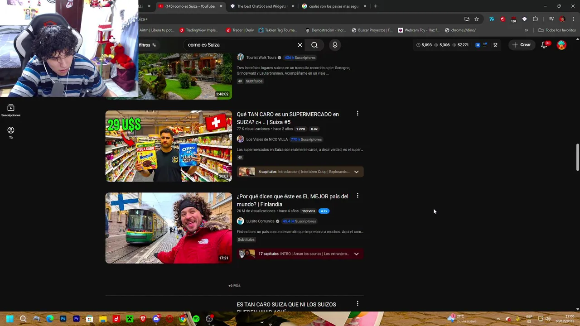Open options menu for the Finlandia video
Image resolution: width=580 pixels, height=326 pixels.
[358, 196]
